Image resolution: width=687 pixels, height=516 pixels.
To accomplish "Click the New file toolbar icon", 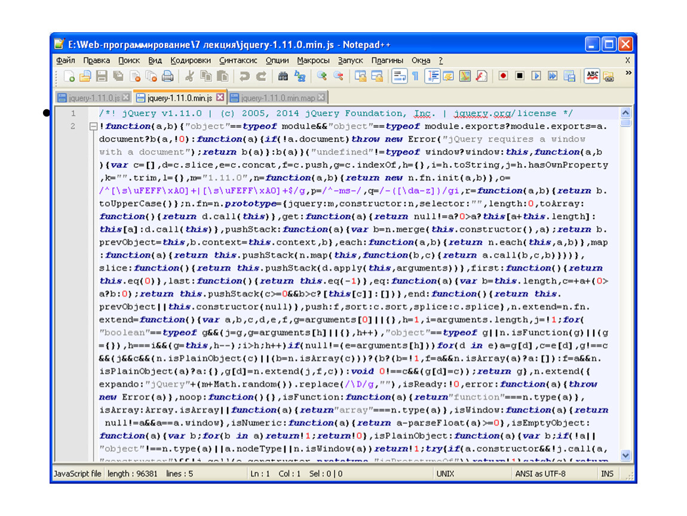I will [69, 76].
